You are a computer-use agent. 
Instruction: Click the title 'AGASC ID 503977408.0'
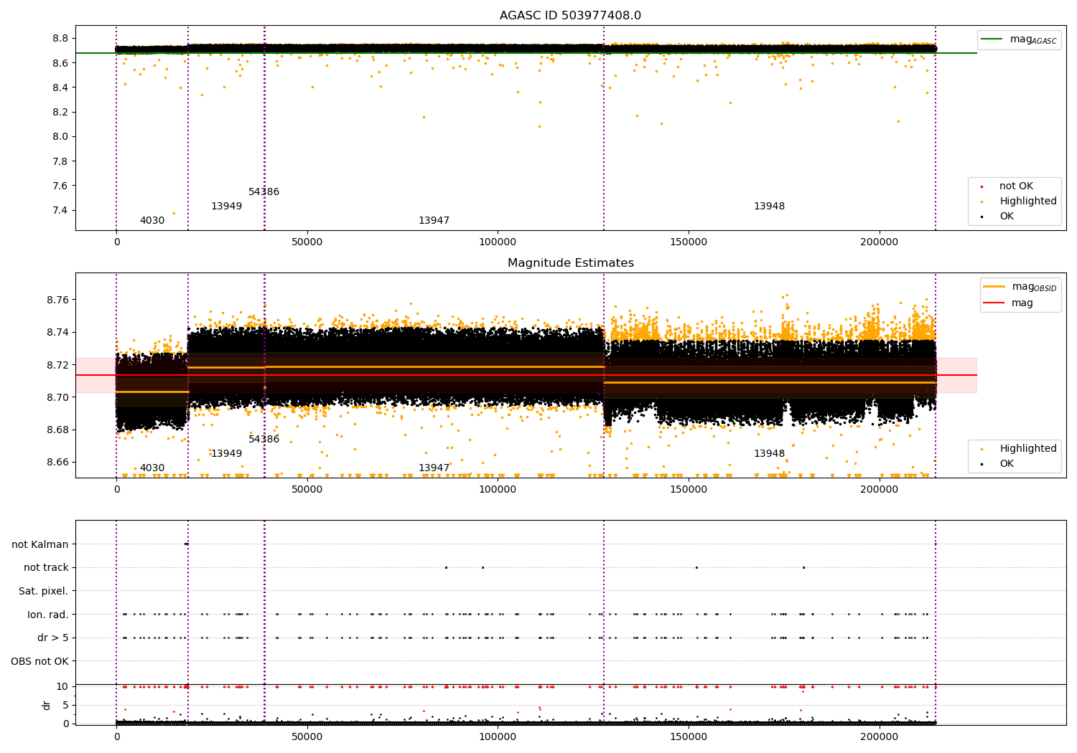[x=570, y=16]
